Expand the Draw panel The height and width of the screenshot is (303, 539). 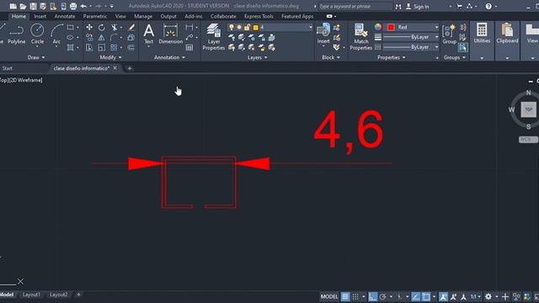coord(35,57)
